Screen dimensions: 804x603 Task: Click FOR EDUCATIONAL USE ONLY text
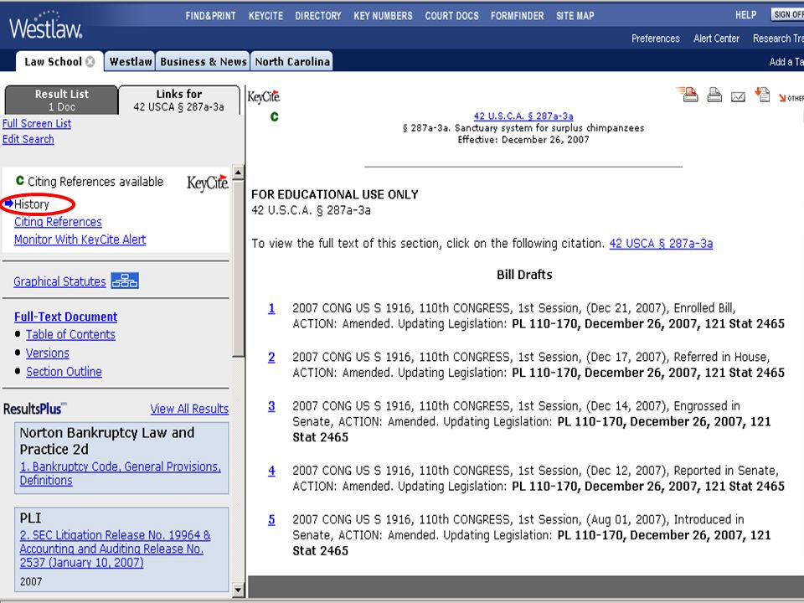(x=335, y=195)
